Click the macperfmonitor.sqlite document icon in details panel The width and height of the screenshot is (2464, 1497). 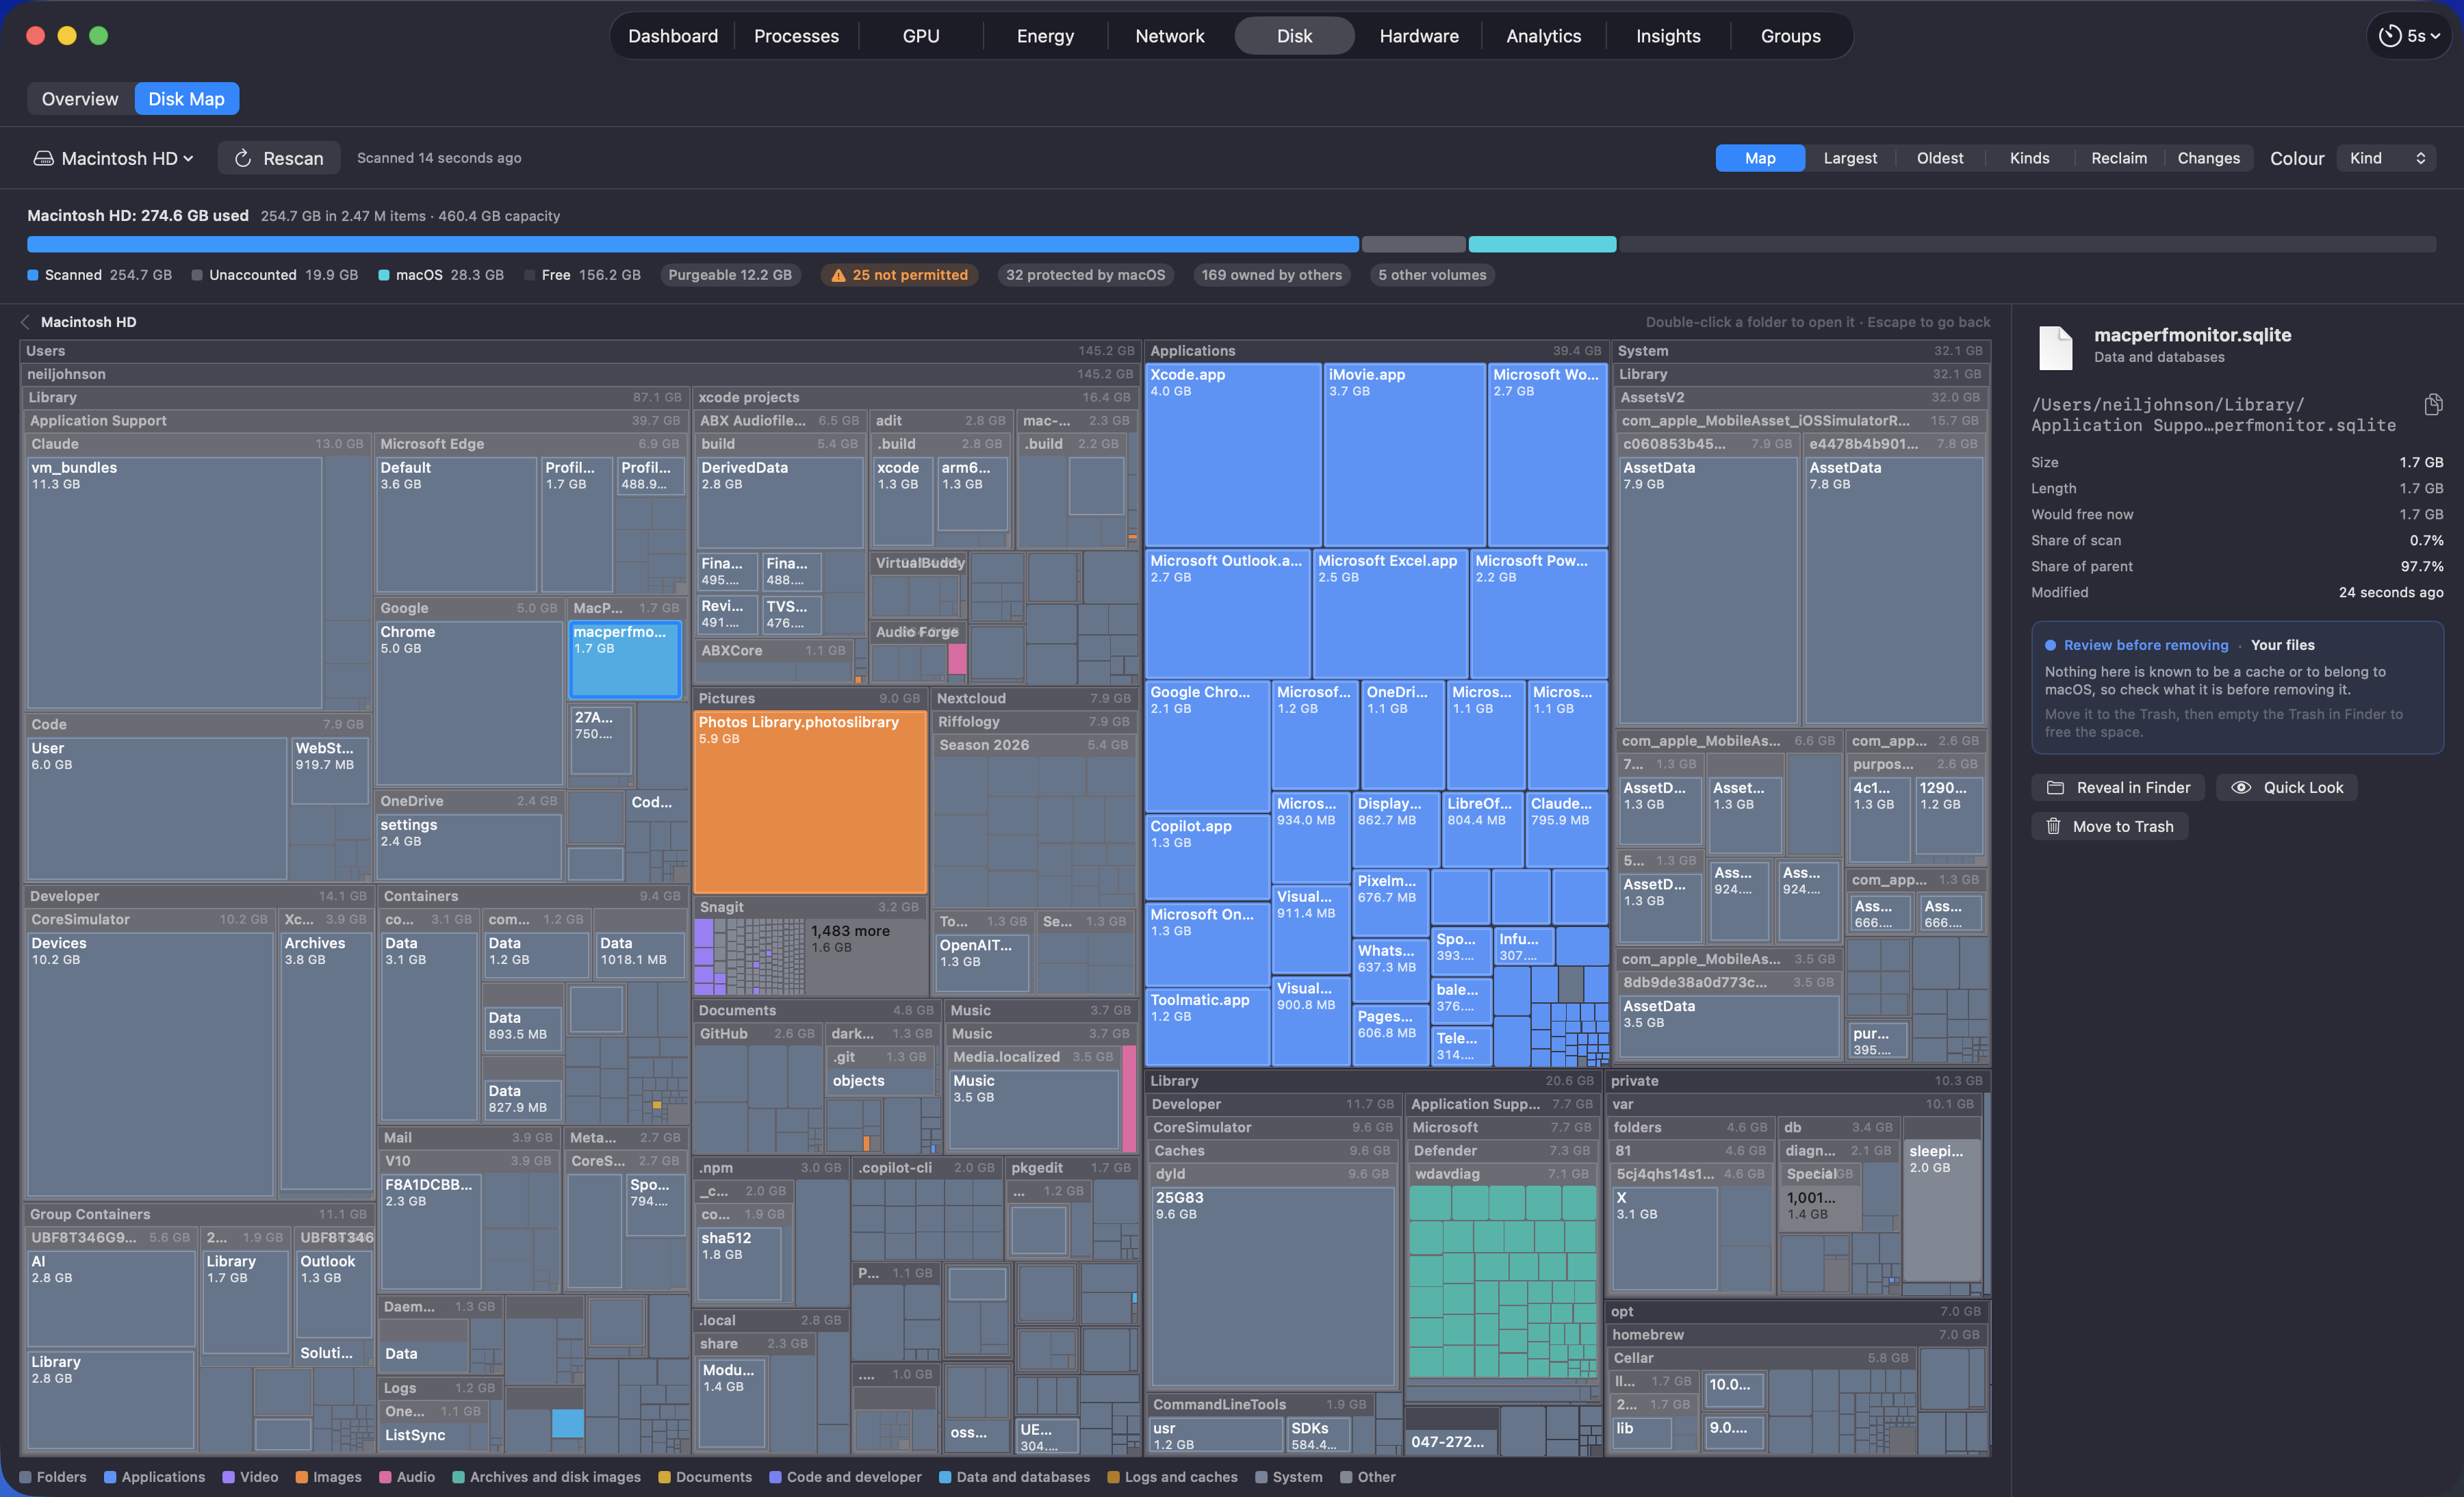coord(2056,347)
